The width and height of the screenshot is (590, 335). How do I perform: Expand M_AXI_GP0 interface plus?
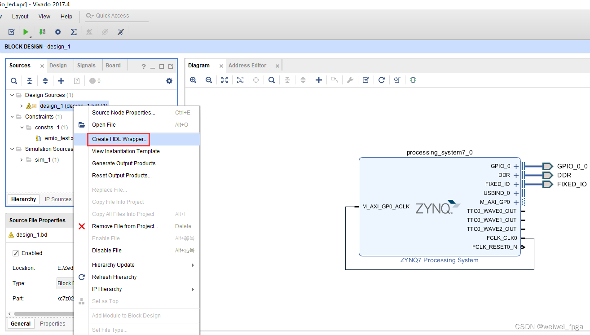(516, 202)
